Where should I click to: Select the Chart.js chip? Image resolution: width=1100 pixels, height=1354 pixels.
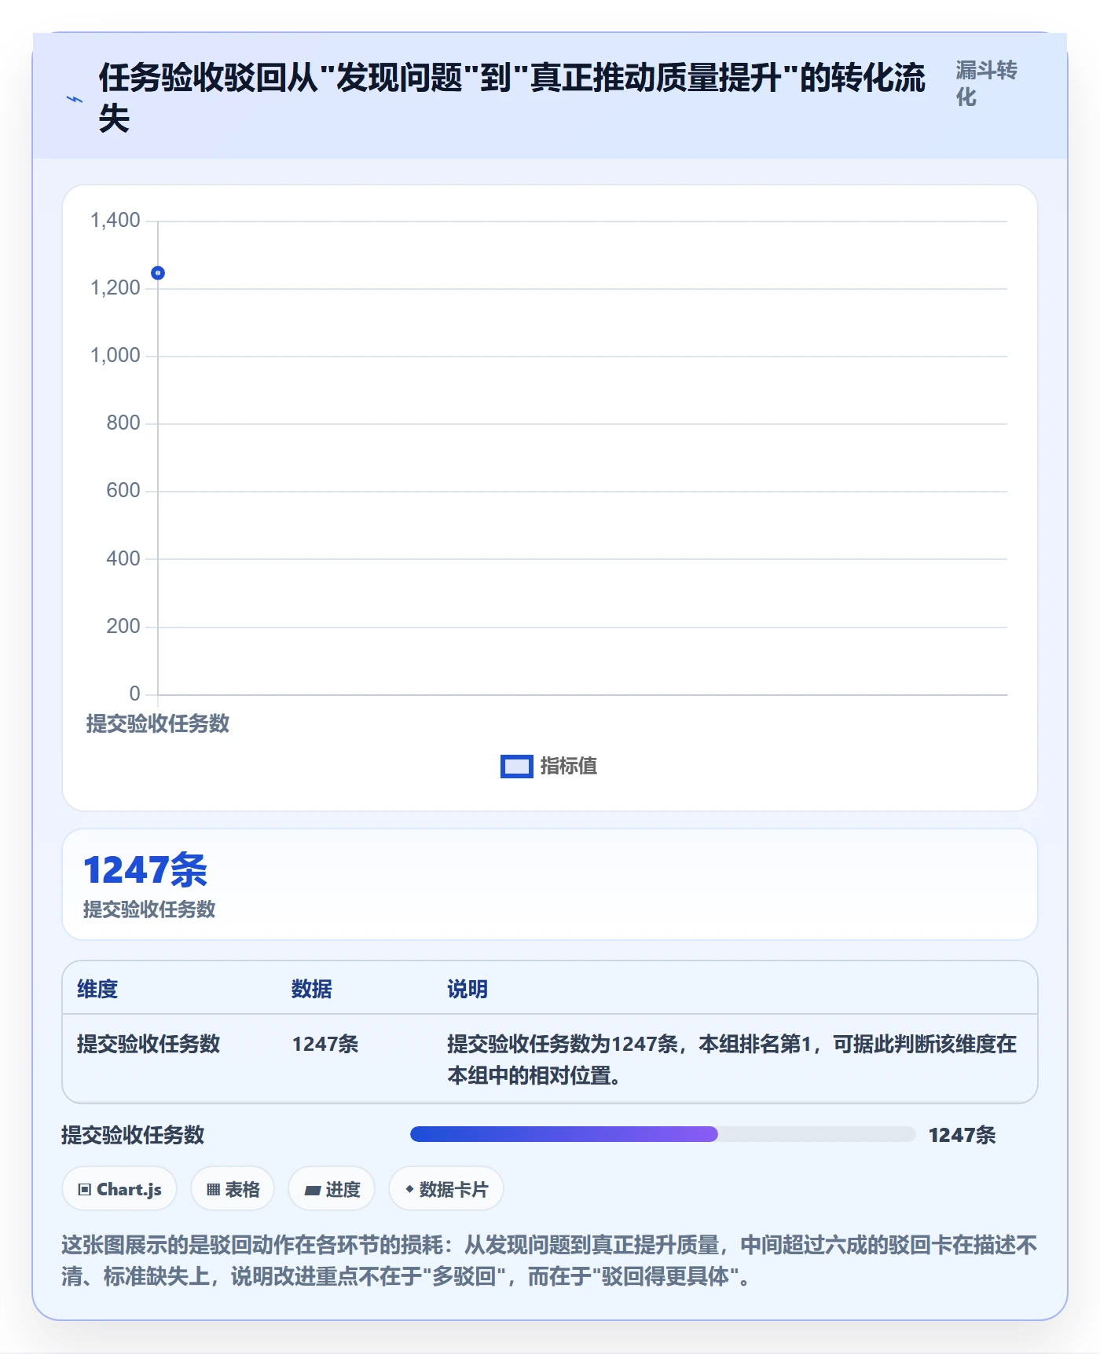coord(119,1189)
